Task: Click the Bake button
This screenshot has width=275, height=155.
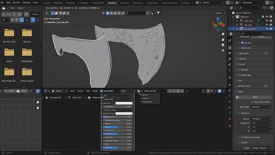Action: pos(255,97)
